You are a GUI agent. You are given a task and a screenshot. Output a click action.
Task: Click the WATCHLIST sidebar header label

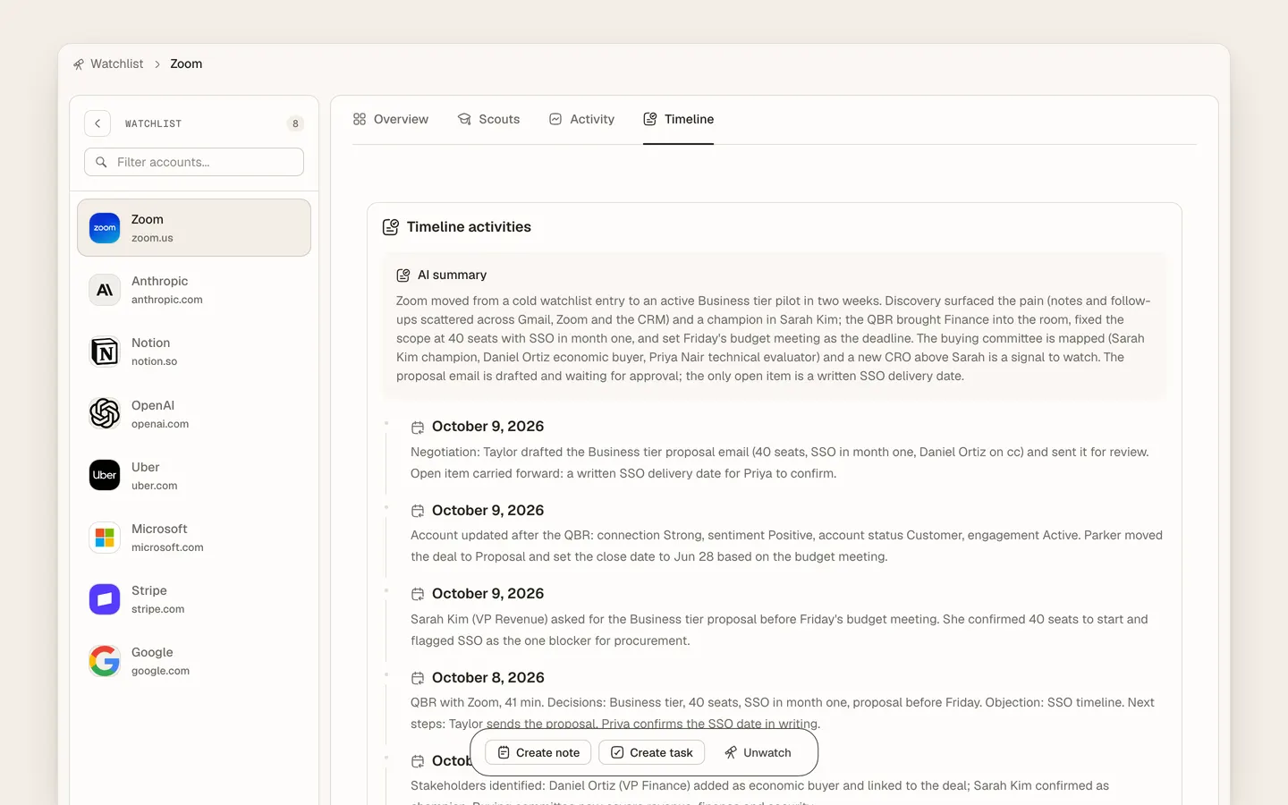[153, 123]
